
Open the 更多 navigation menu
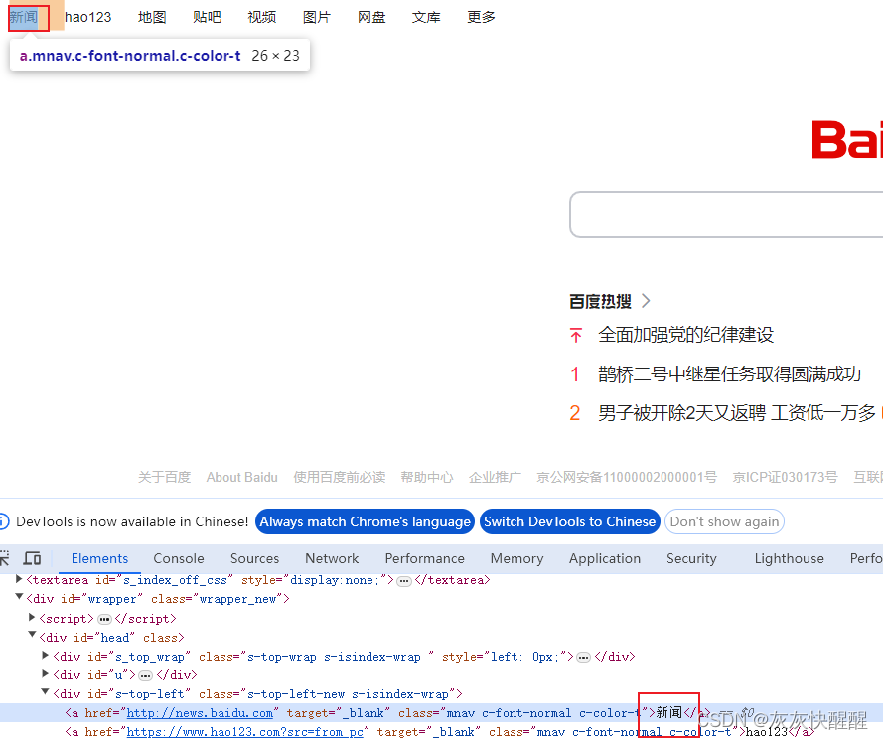pyautogui.click(x=481, y=17)
